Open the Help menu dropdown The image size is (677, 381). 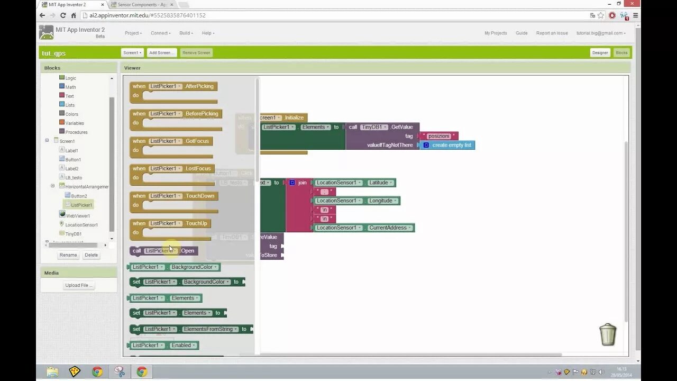click(208, 33)
